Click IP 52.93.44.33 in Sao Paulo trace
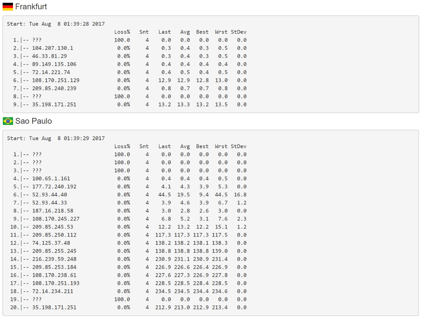 coord(50,203)
